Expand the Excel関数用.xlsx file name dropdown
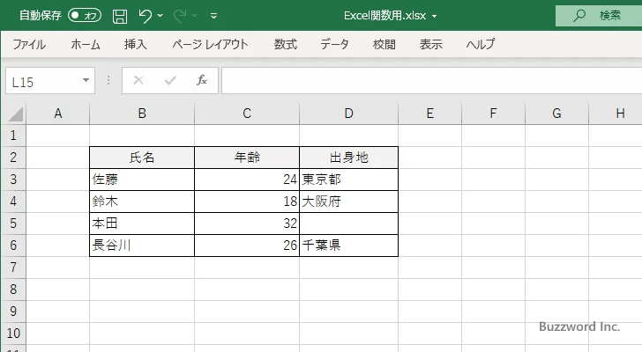The height and width of the screenshot is (352, 642). pyautogui.click(x=435, y=17)
